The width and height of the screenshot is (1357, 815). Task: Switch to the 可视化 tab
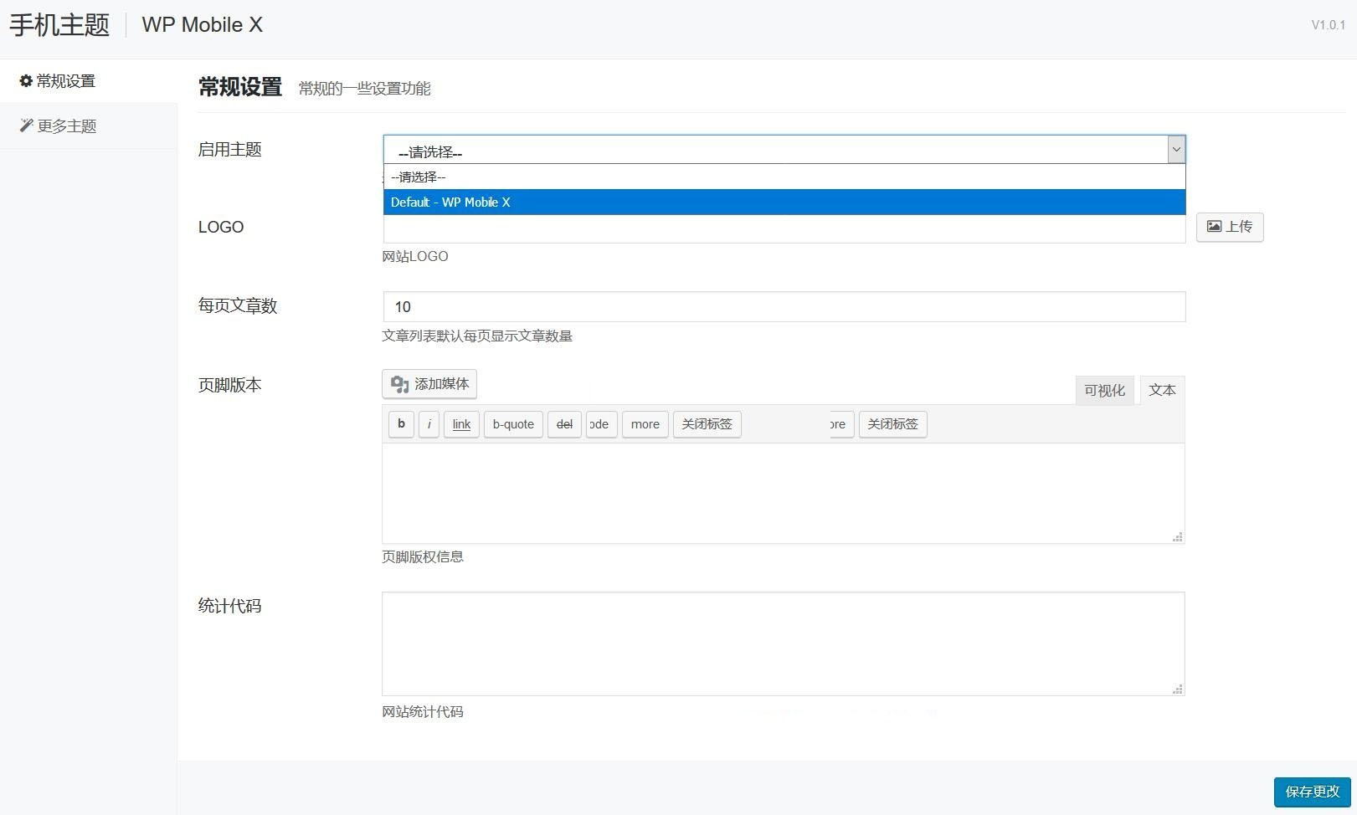click(x=1105, y=390)
